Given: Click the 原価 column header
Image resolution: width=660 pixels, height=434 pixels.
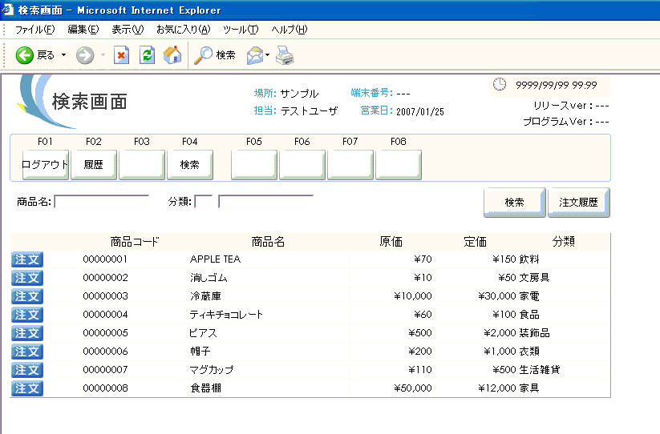Looking at the screenshot, I should click(x=391, y=242).
